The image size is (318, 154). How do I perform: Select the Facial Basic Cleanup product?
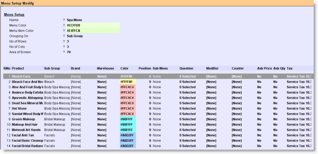27,141
